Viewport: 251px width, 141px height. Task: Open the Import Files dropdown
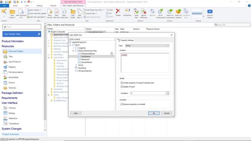point(90,13)
